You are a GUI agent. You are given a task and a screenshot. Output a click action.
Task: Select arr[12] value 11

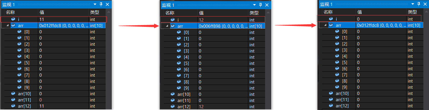click(42, 106)
